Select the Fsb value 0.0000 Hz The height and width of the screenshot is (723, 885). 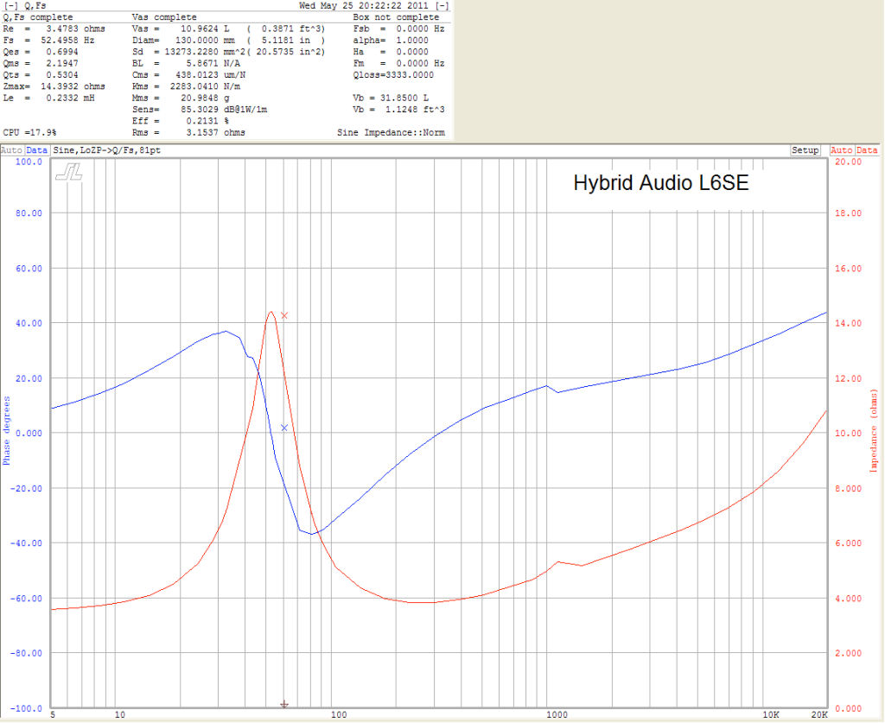[x=421, y=29]
